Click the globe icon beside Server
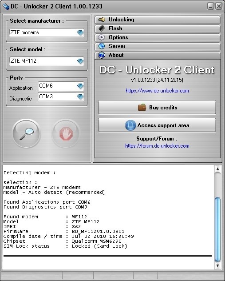Viewport: 225px width, 281px height. 102,46
